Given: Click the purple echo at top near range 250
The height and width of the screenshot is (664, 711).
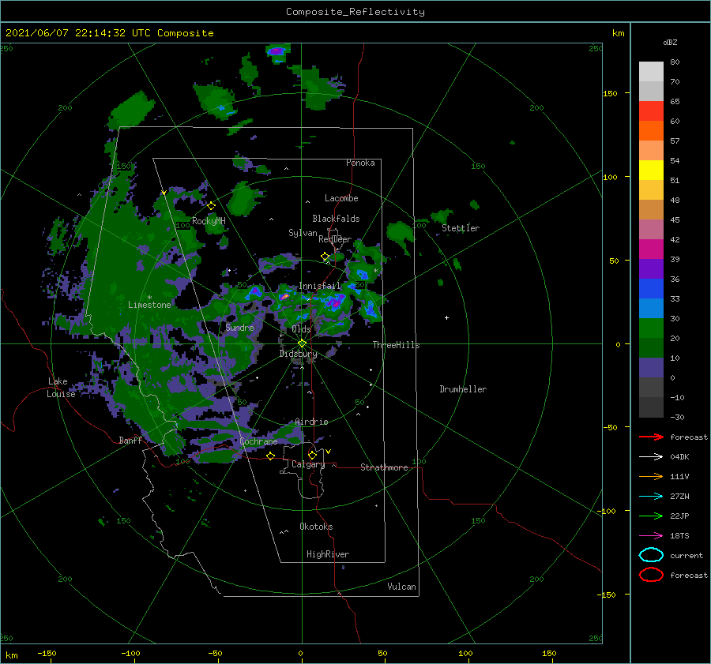Looking at the screenshot, I should [x=276, y=51].
